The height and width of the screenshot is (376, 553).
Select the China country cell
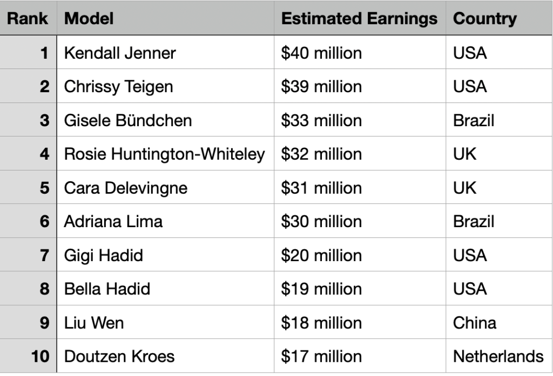point(475,323)
